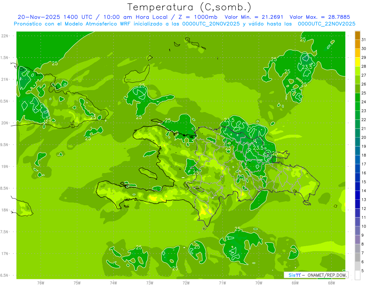Click the 72W longitude axis label

tap(186, 283)
